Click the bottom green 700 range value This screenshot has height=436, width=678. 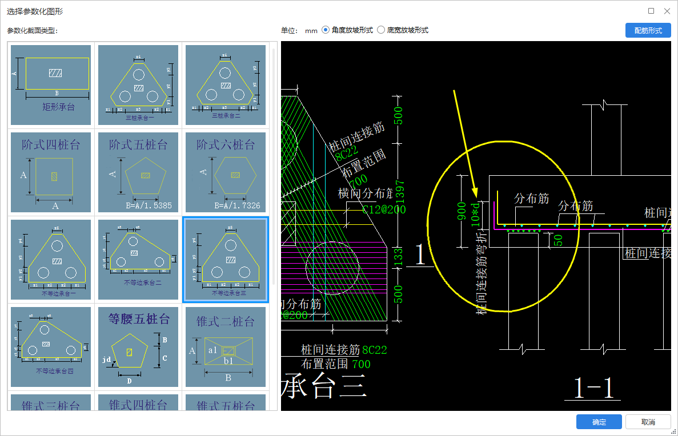(x=361, y=364)
